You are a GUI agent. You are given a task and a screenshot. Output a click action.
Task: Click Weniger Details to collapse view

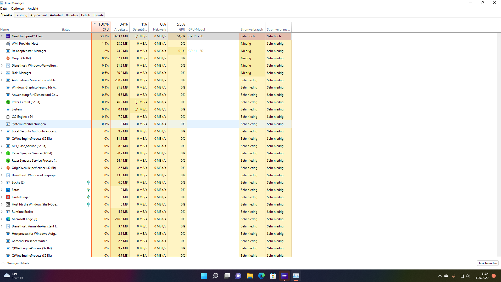[x=15, y=263]
